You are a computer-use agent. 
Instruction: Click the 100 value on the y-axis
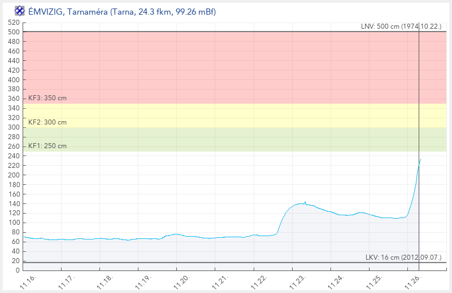click(x=14, y=223)
